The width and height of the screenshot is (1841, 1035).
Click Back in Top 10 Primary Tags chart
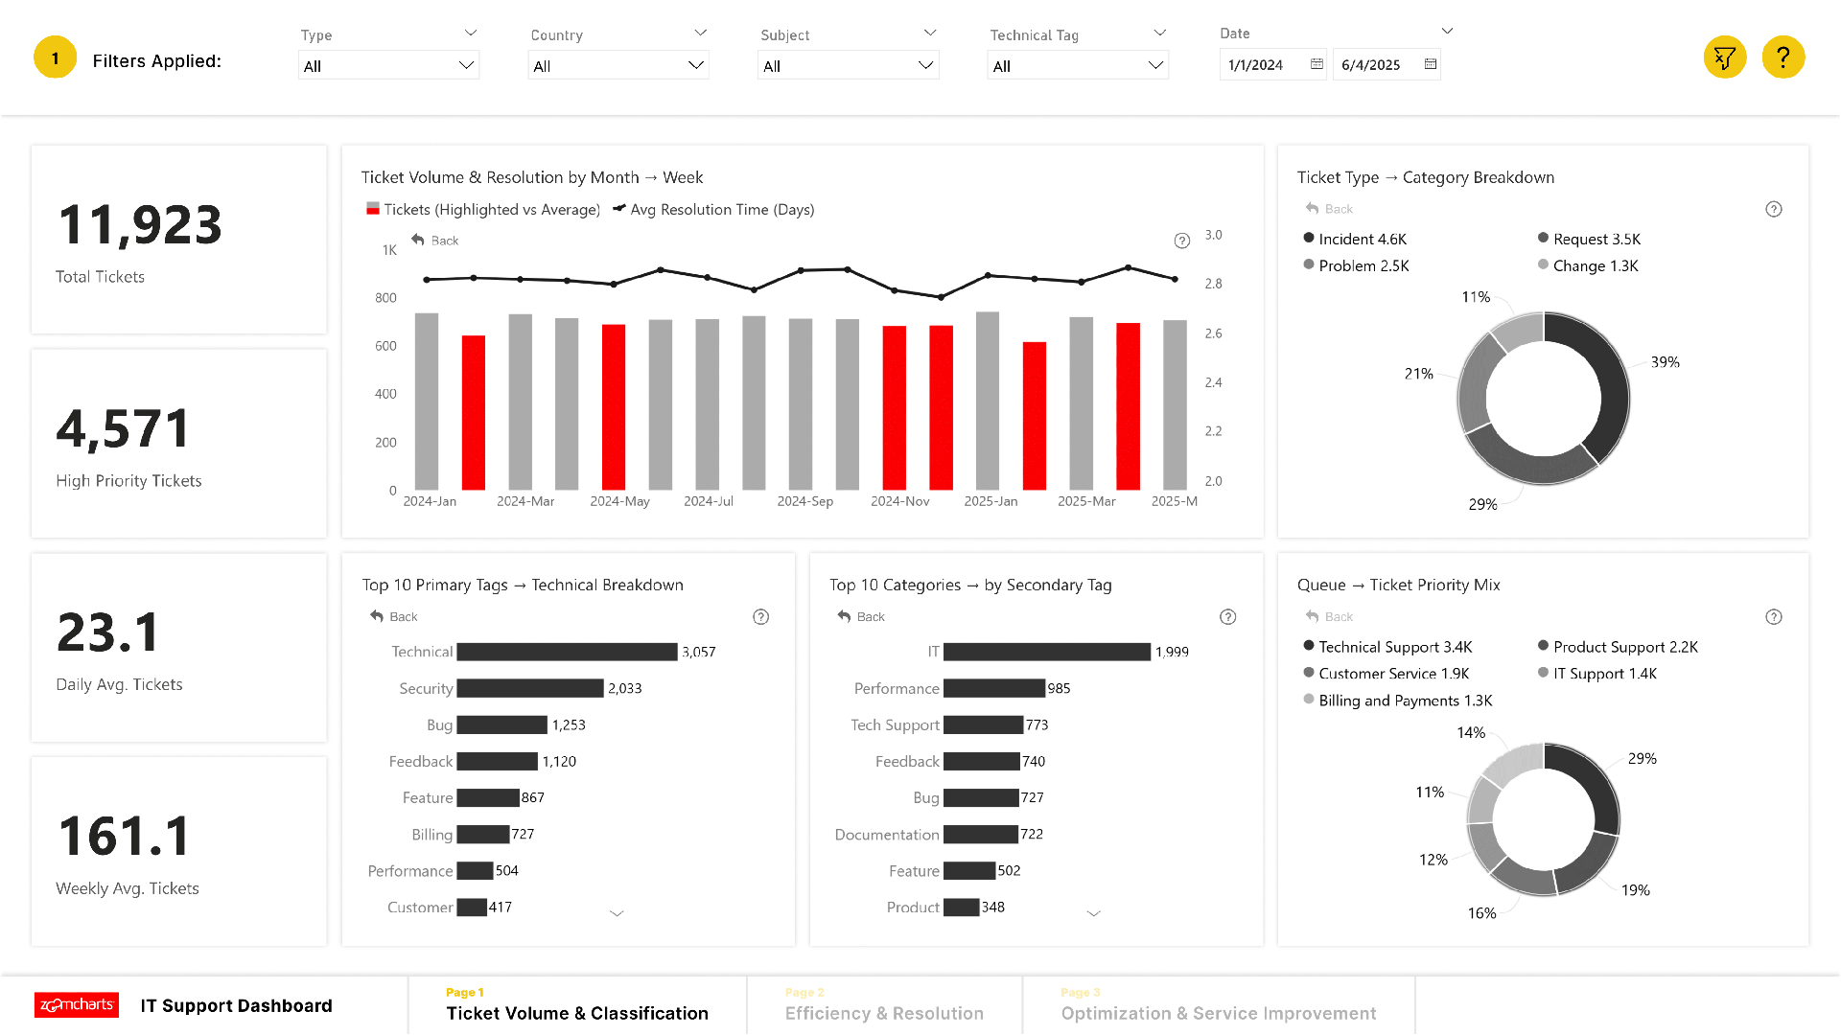pos(394,617)
